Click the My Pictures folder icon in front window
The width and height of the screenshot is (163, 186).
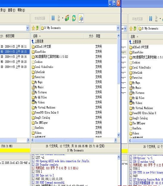pos(33,92)
